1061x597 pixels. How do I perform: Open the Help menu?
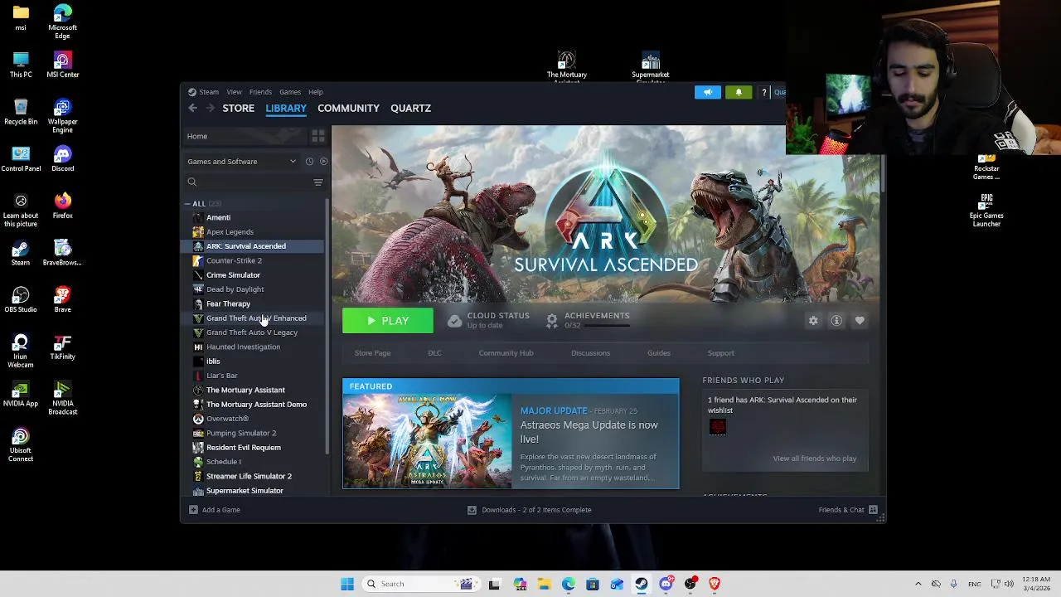click(x=316, y=92)
